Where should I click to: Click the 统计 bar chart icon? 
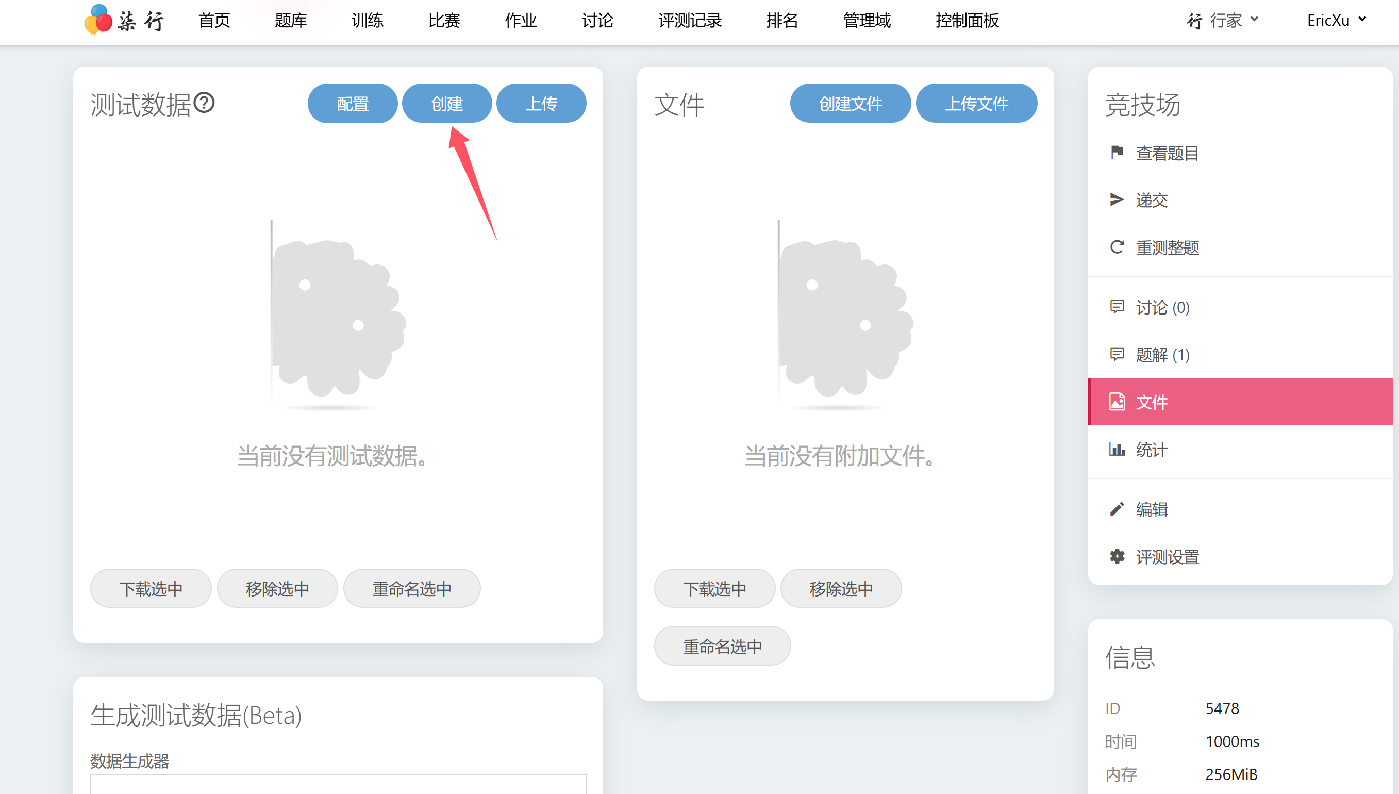pos(1117,450)
